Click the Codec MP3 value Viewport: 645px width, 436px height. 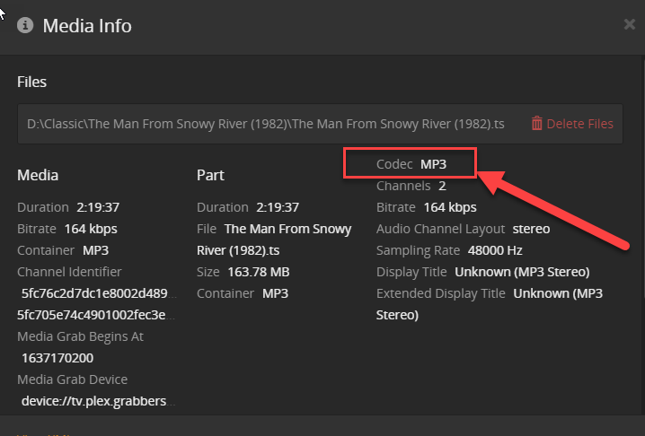coord(433,164)
